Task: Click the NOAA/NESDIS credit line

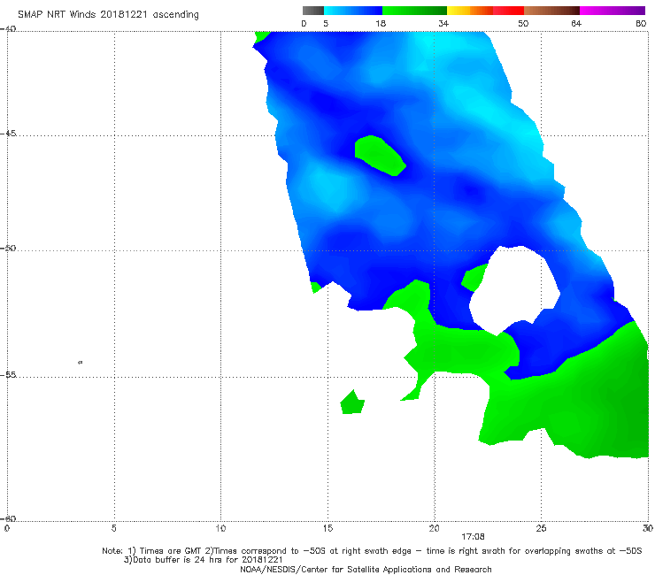Action: pyautogui.click(x=366, y=569)
